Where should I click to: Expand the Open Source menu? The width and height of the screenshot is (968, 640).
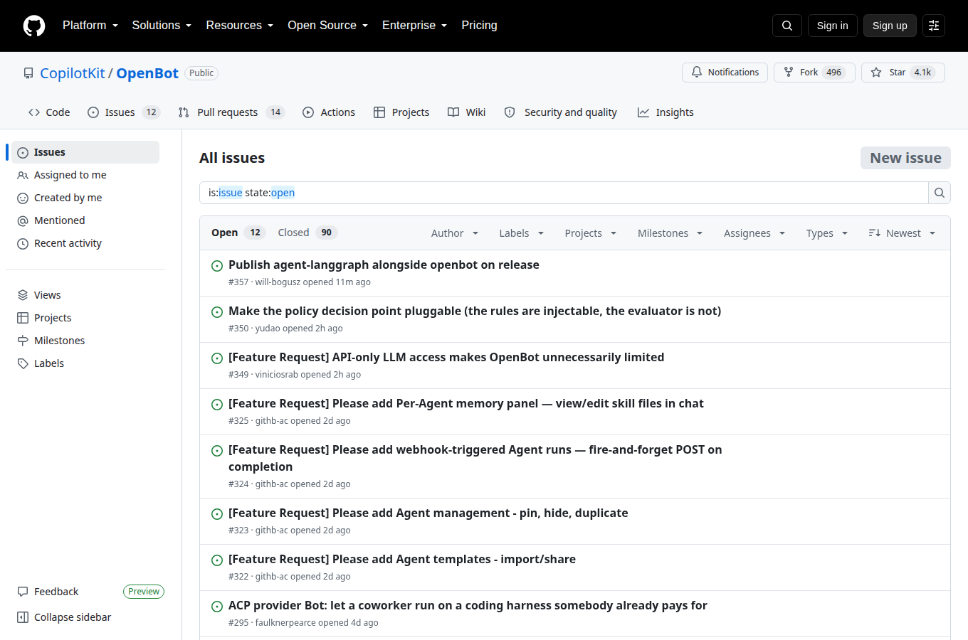(327, 26)
